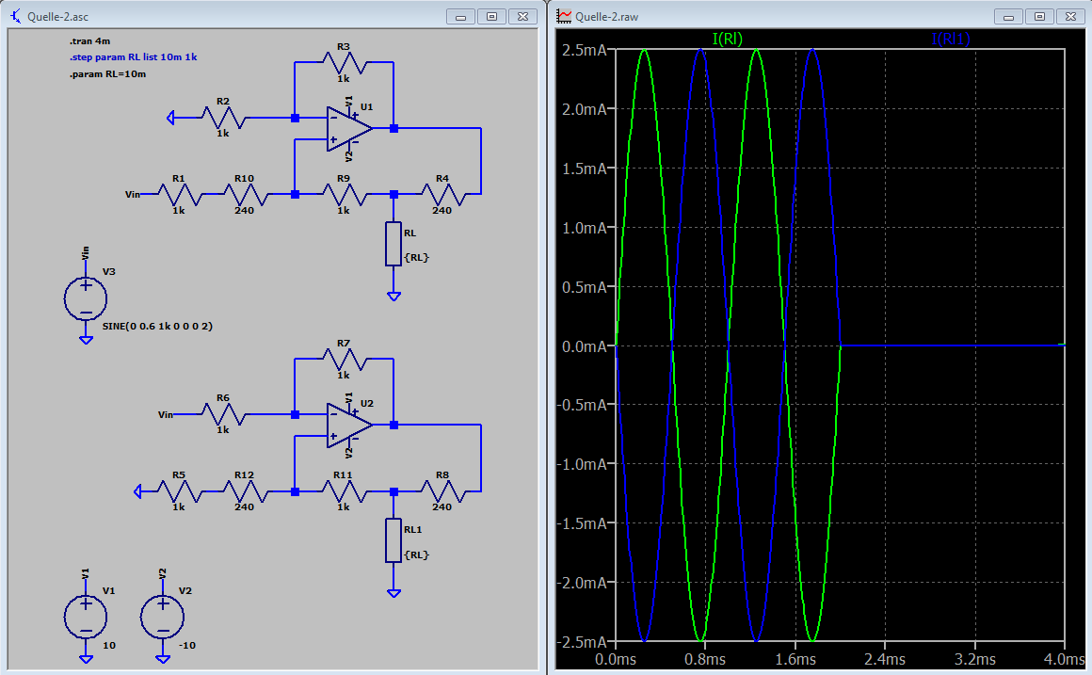This screenshot has height=675, width=1092.
Task: Click the Quelle-2.raw title bar text
Action: [x=606, y=17]
